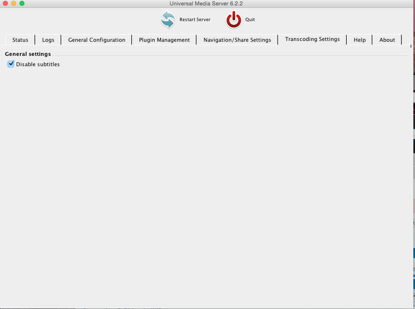The height and width of the screenshot is (309, 415).
Task: Close the window with red button
Action: [5, 3]
